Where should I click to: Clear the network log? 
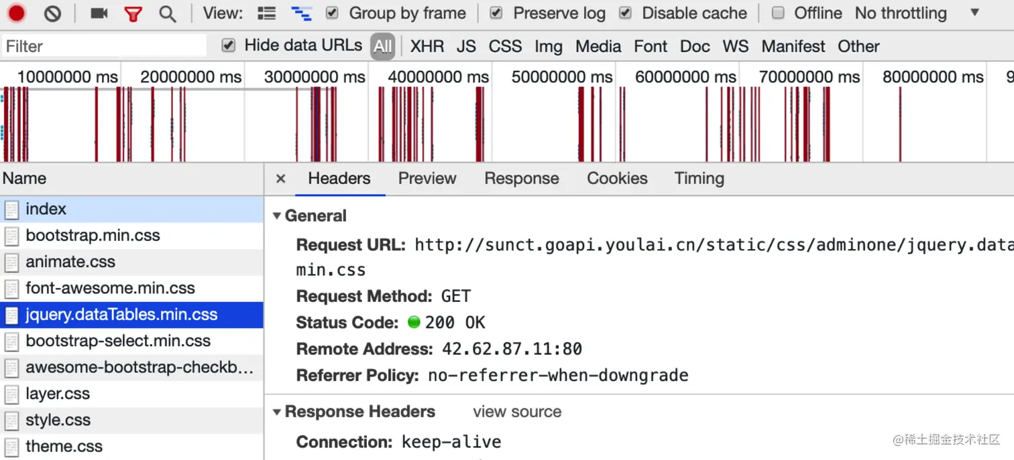(52, 13)
